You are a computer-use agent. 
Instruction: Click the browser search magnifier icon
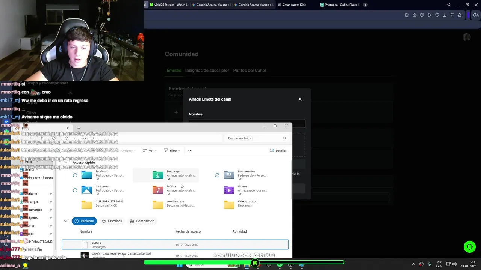pyautogui.click(x=449, y=5)
